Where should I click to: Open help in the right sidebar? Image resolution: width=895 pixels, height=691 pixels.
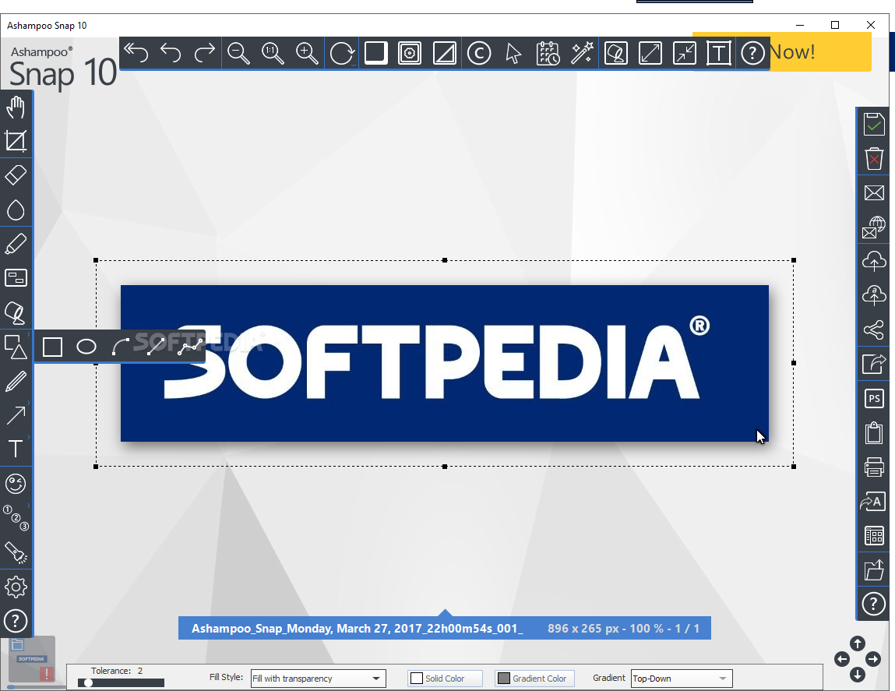[x=874, y=604]
